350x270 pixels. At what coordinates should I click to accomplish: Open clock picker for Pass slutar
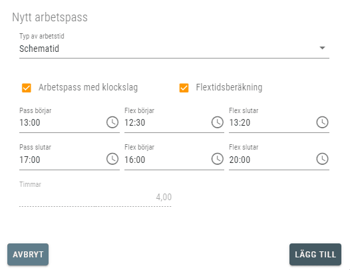coord(112,159)
